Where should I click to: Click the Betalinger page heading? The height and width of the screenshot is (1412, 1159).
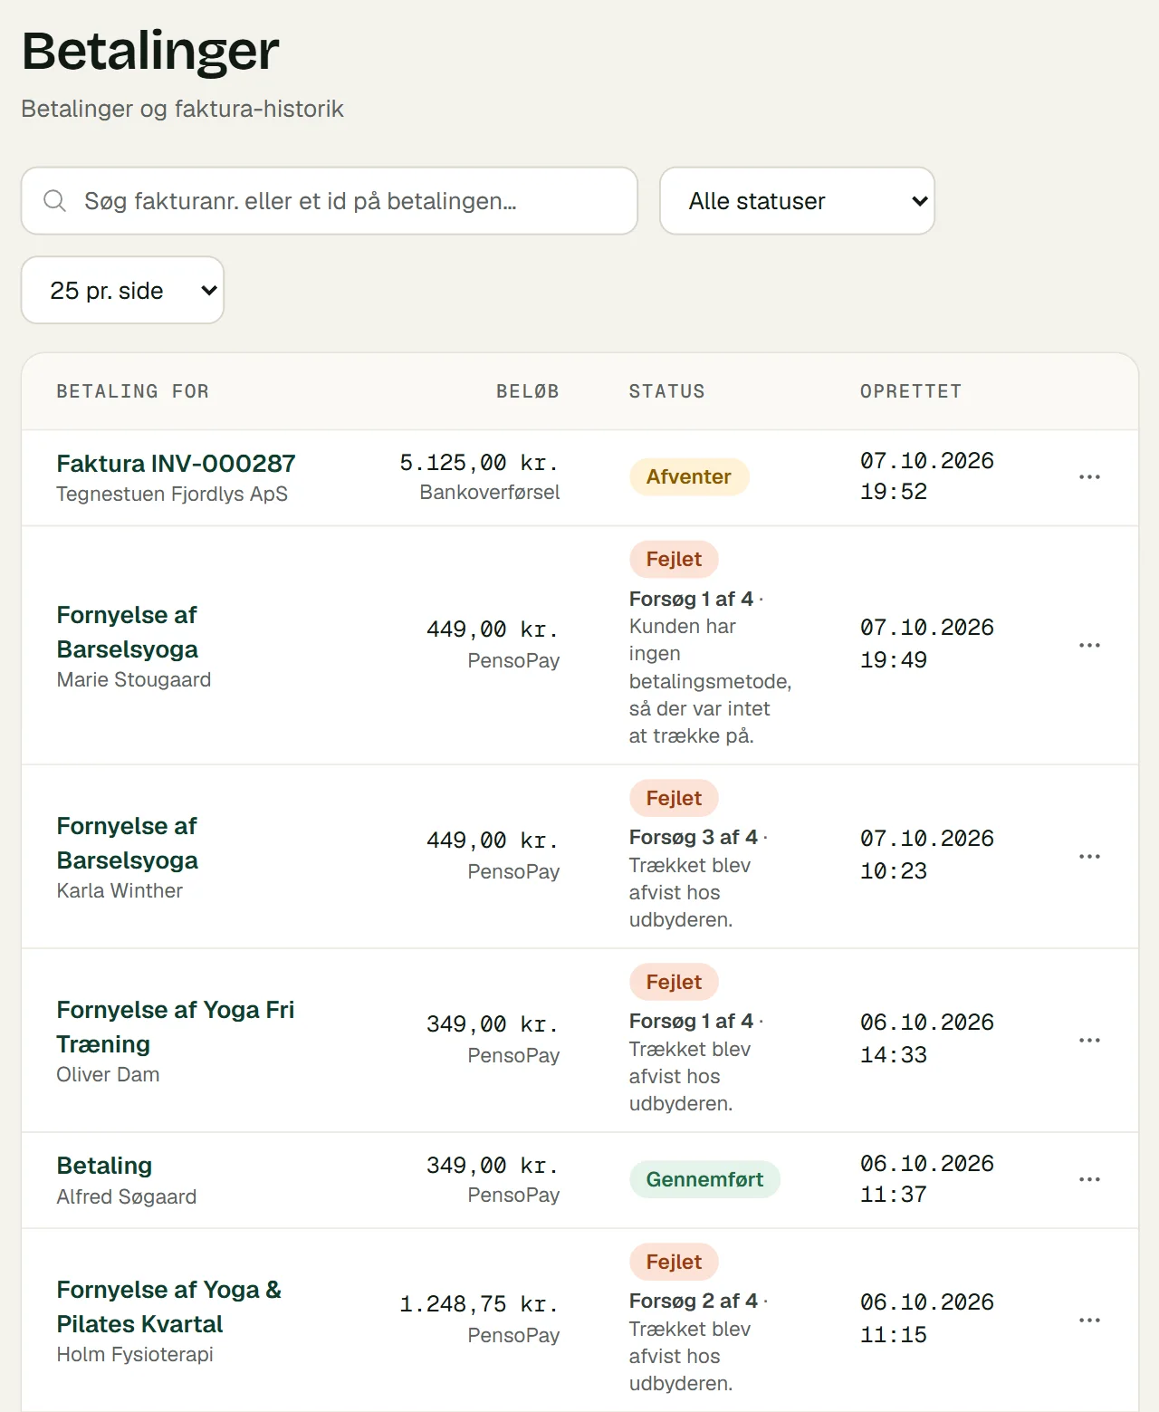[x=150, y=51]
